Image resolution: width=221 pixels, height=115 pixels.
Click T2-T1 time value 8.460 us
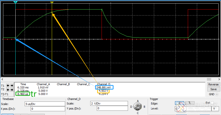pos(23,94)
